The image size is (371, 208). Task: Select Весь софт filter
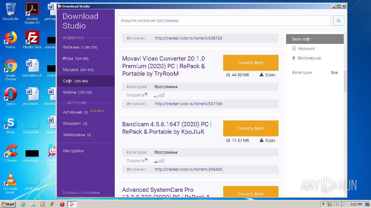pos(315,39)
